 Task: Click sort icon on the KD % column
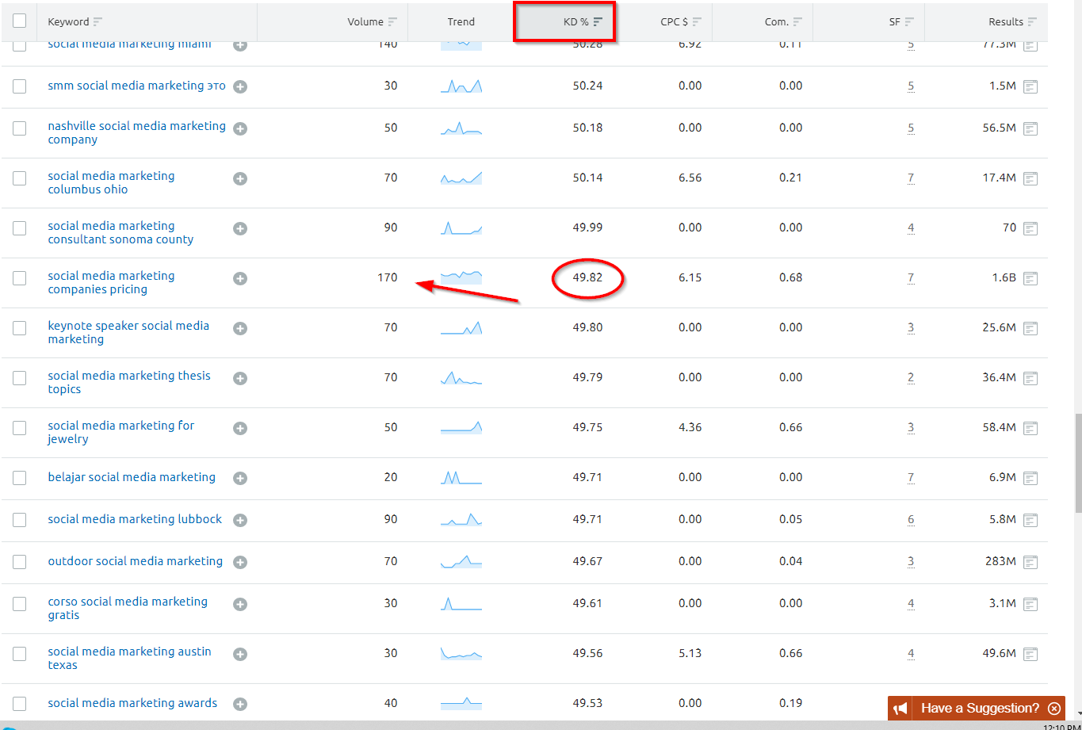coord(598,22)
